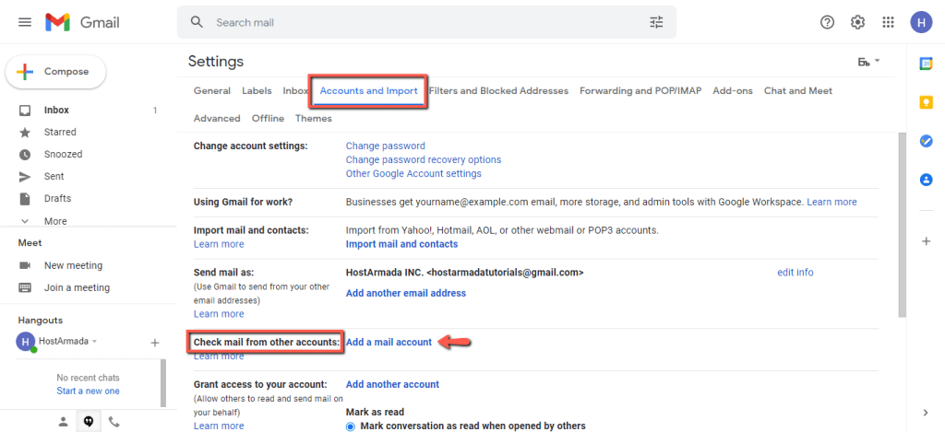Open the Offline tab
945x432 pixels.
click(268, 119)
